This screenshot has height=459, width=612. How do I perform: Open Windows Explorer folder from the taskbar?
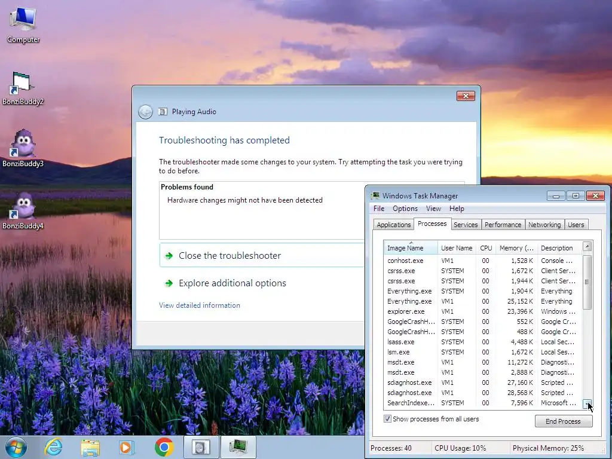pyautogui.click(x=90, y=447)
